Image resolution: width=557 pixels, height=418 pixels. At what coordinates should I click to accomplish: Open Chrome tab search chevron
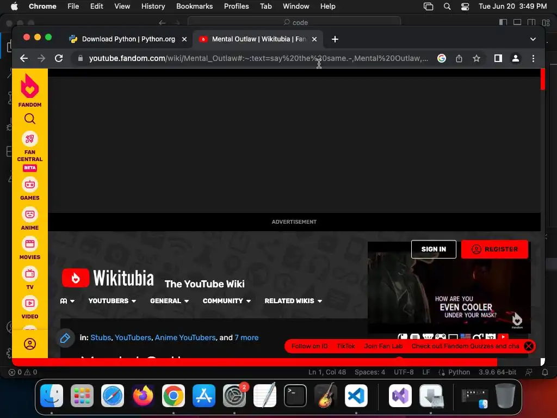[x=533, y=39]
